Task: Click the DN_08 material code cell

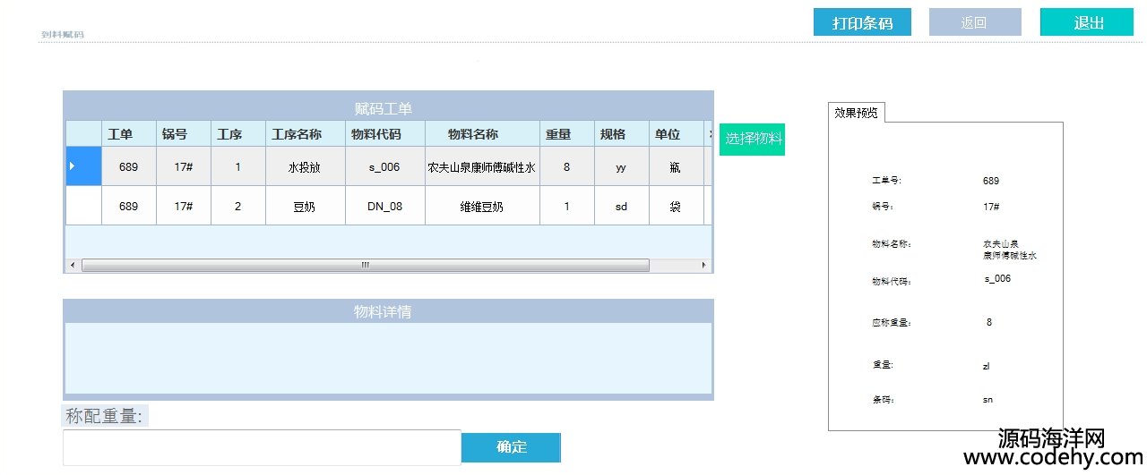Action: (x=384, y=207)
